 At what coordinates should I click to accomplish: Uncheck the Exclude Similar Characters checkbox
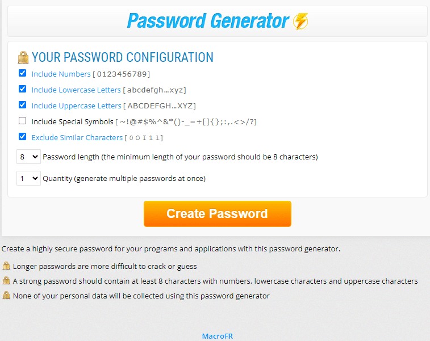[x=23, y=137]
